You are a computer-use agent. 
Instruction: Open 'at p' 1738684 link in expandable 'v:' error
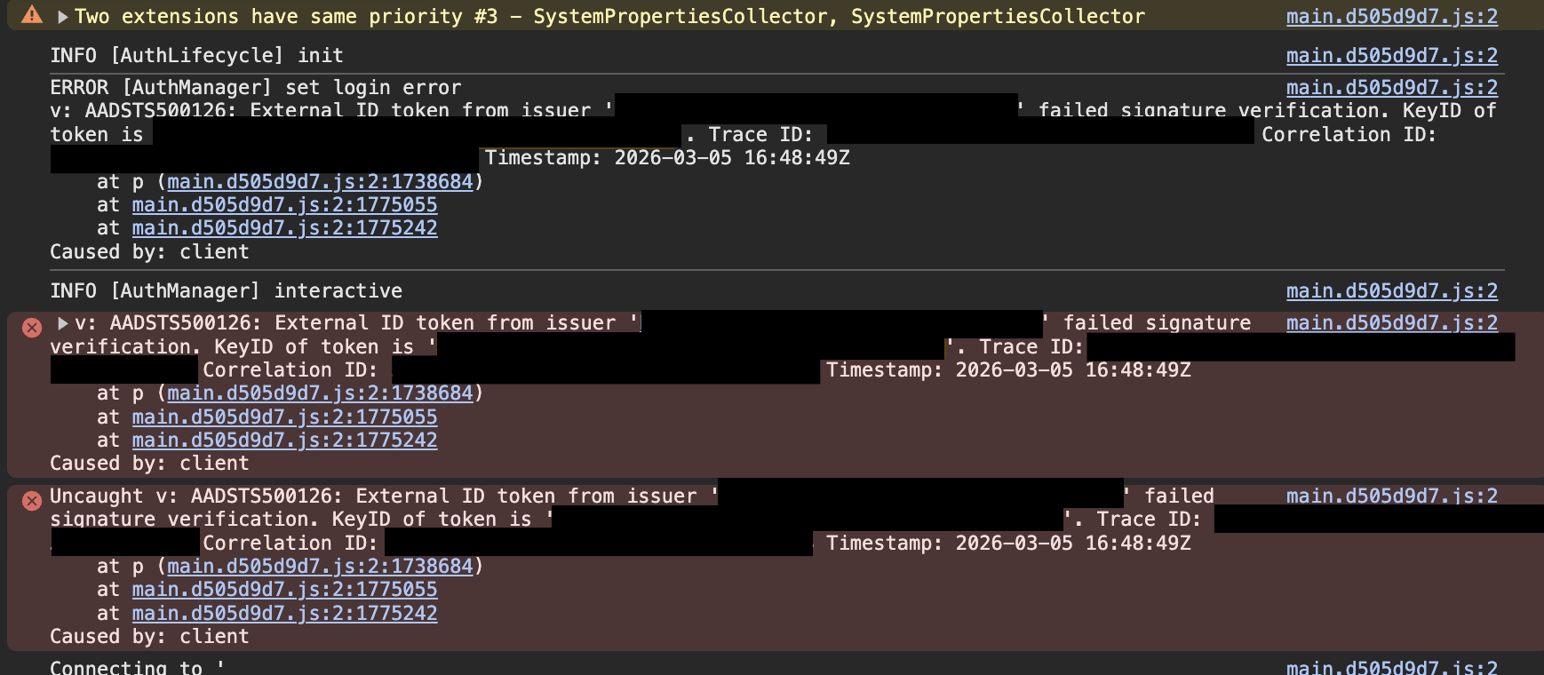(320, 393)
